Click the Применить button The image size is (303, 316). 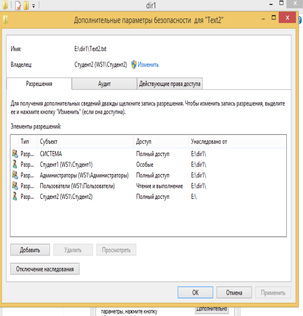273,292
